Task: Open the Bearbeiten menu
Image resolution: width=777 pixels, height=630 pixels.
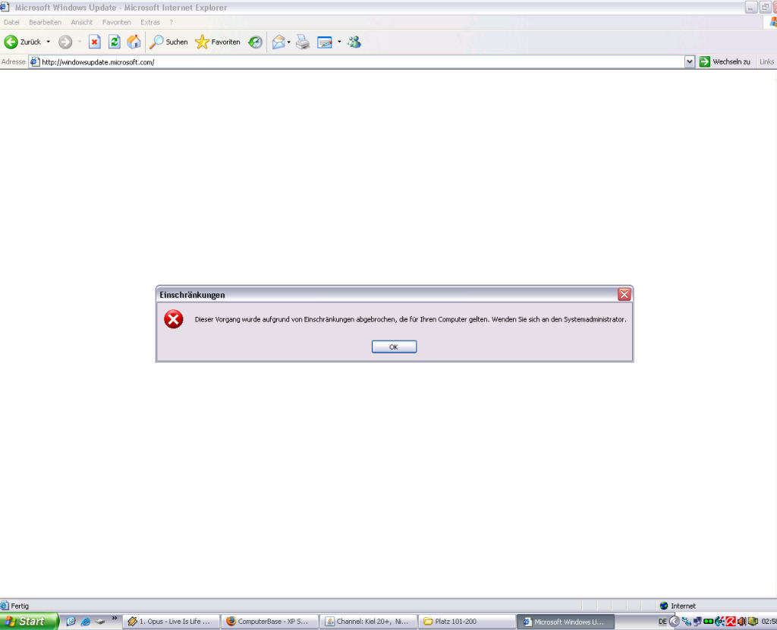Action: pos(45,22)
